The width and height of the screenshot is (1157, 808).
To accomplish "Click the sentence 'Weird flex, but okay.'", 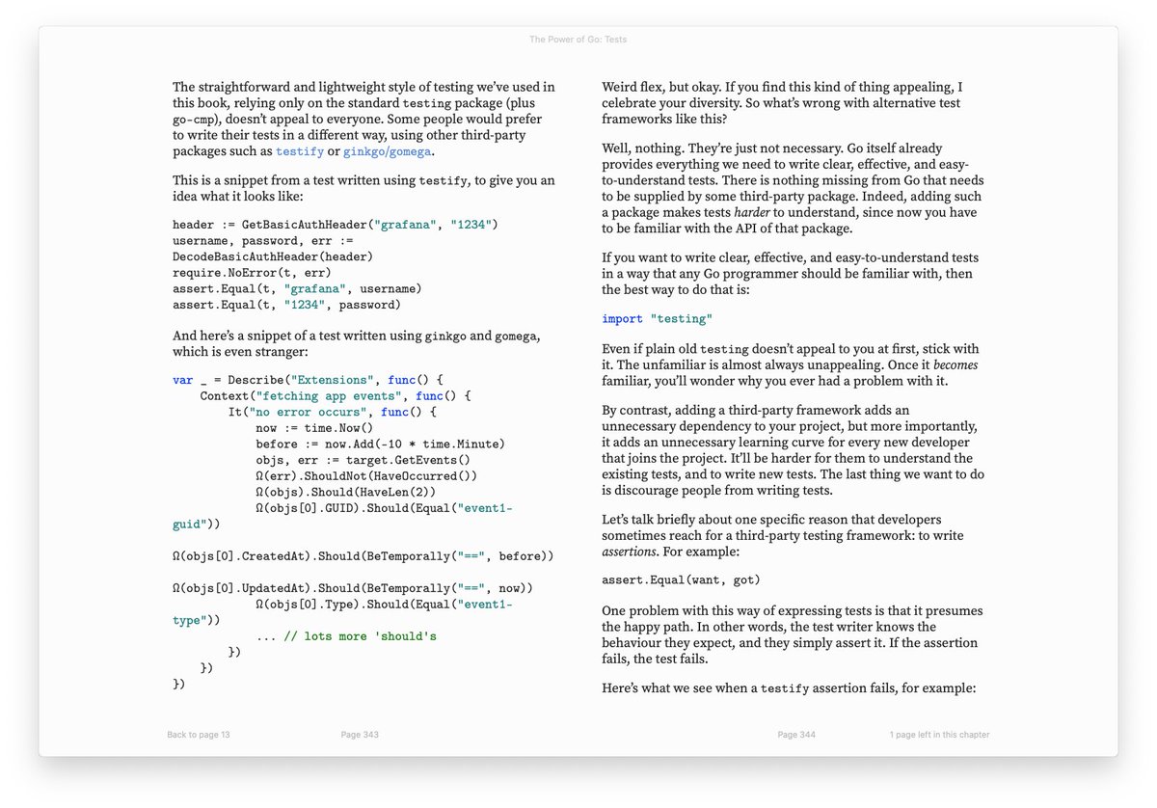I will (x=662, y=87).
